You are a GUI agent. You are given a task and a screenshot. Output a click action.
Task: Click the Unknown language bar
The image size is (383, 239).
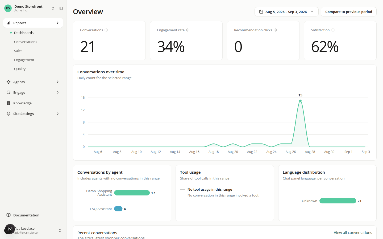[x=338, y=201]
